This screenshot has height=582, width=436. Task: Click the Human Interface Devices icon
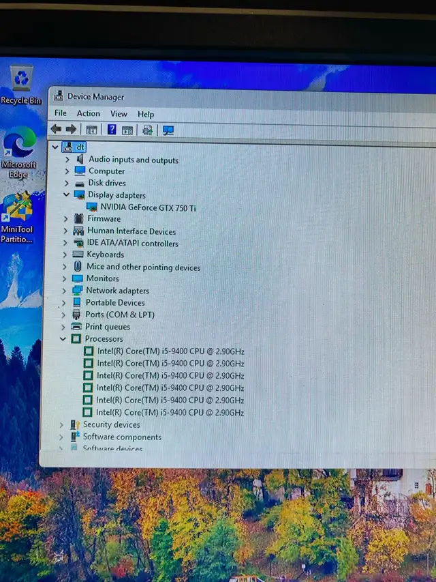coord(78,231)
